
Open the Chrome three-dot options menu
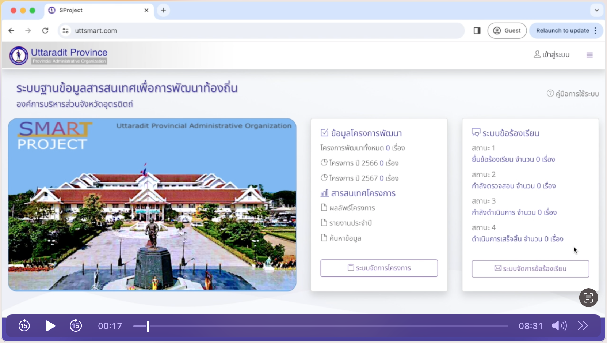click(x=596, y=31)
